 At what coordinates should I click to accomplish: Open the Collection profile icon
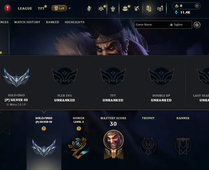pos(149,9)
